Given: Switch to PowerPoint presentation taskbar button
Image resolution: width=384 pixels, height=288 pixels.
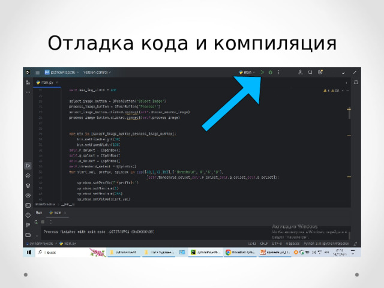Looking at the screenshot, I should click(275, 252).
